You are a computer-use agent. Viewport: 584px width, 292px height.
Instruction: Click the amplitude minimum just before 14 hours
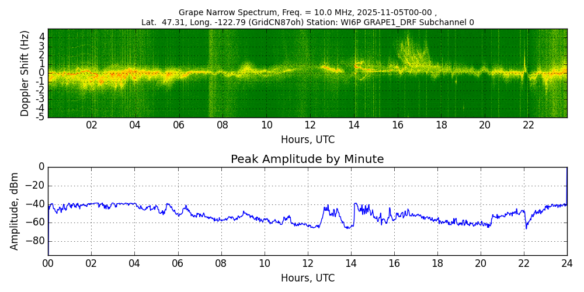coord(348,227)
